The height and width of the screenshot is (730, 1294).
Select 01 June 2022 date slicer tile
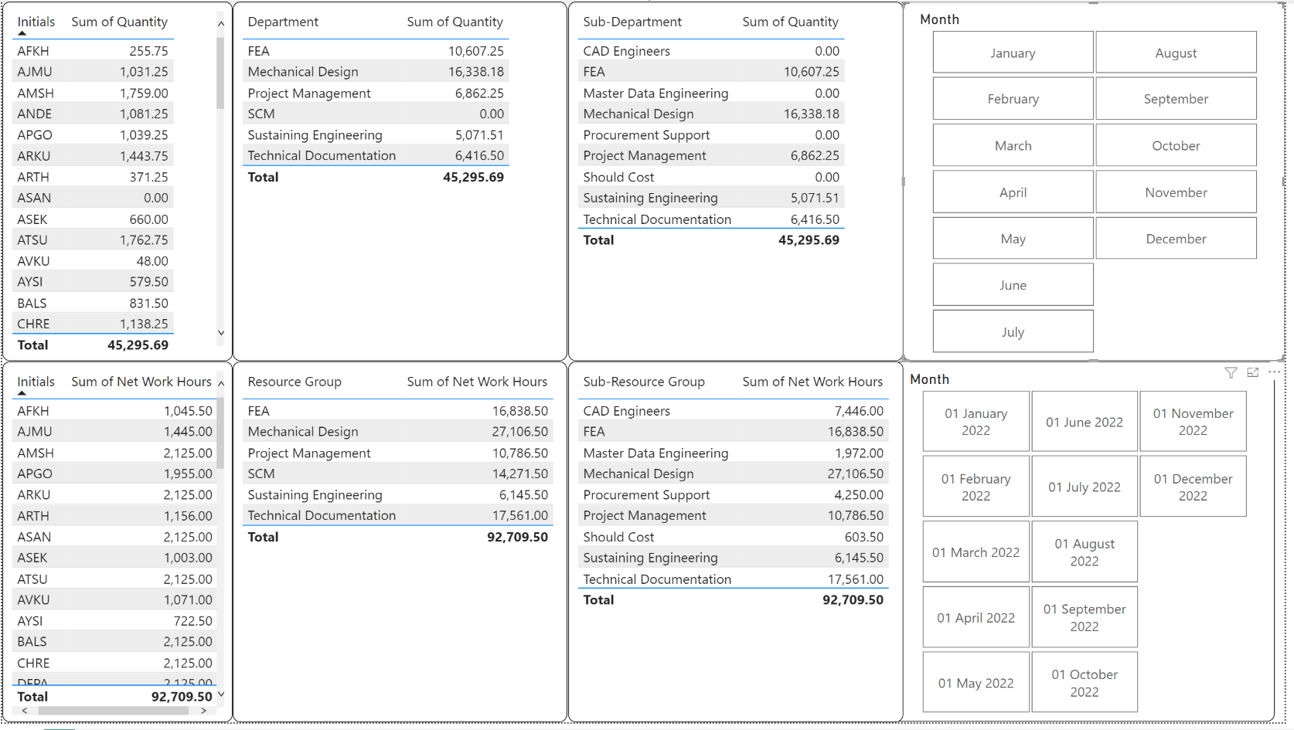(1085, 422)
